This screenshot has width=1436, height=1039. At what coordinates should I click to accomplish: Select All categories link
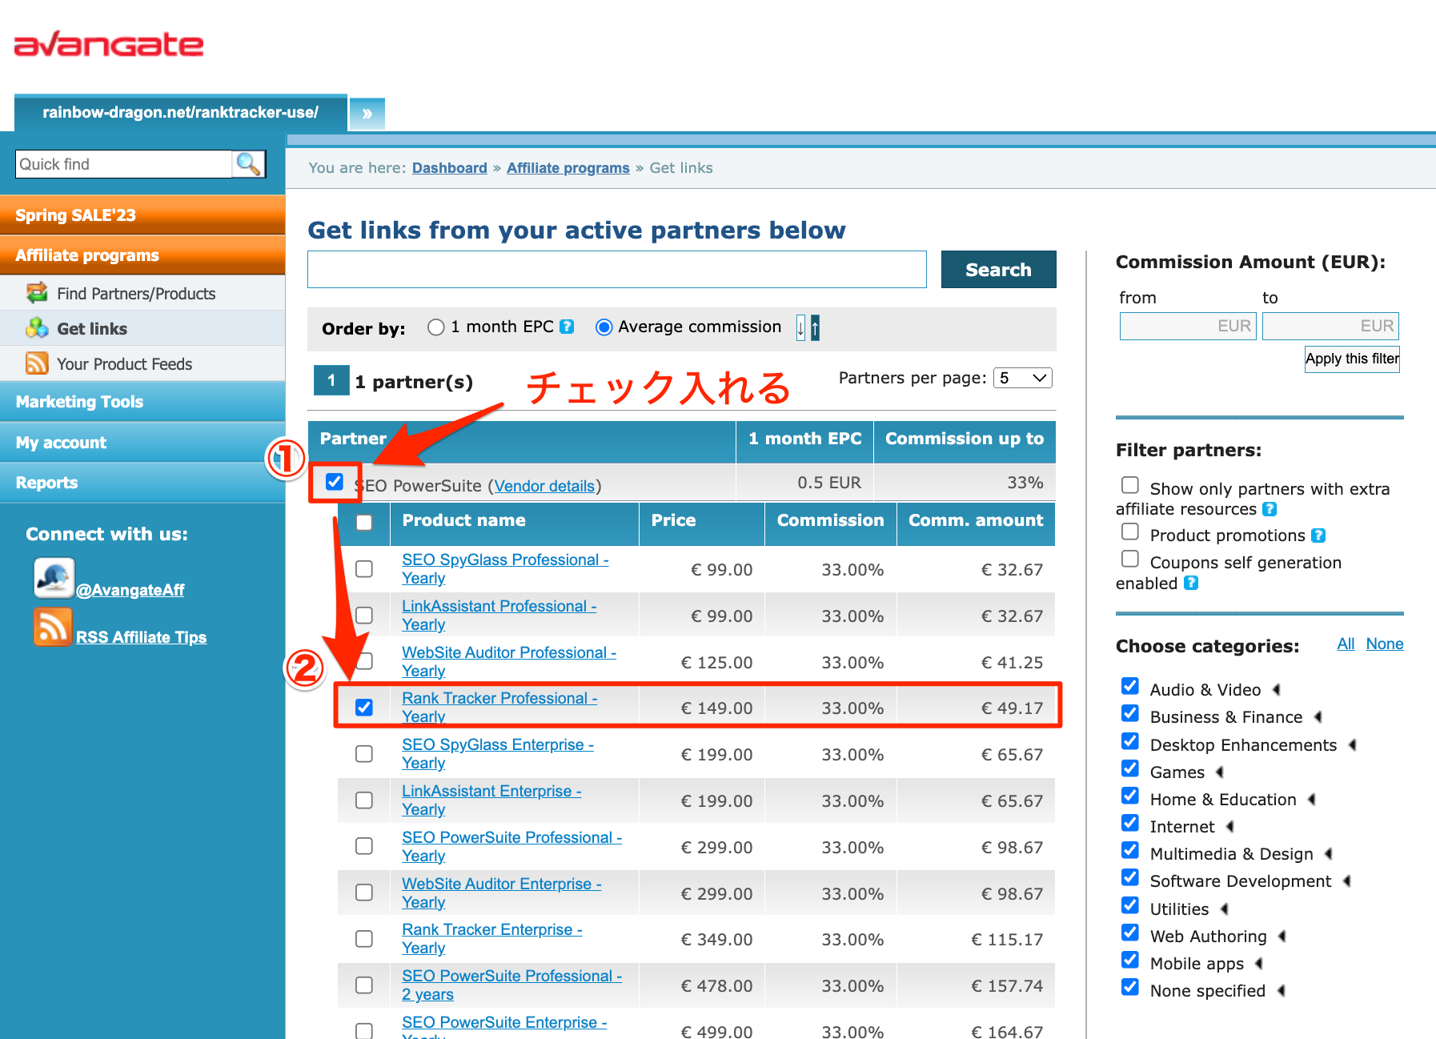pos(1346,644)
